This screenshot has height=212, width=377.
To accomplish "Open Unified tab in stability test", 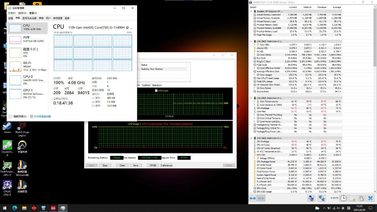I will pos(146,85).
